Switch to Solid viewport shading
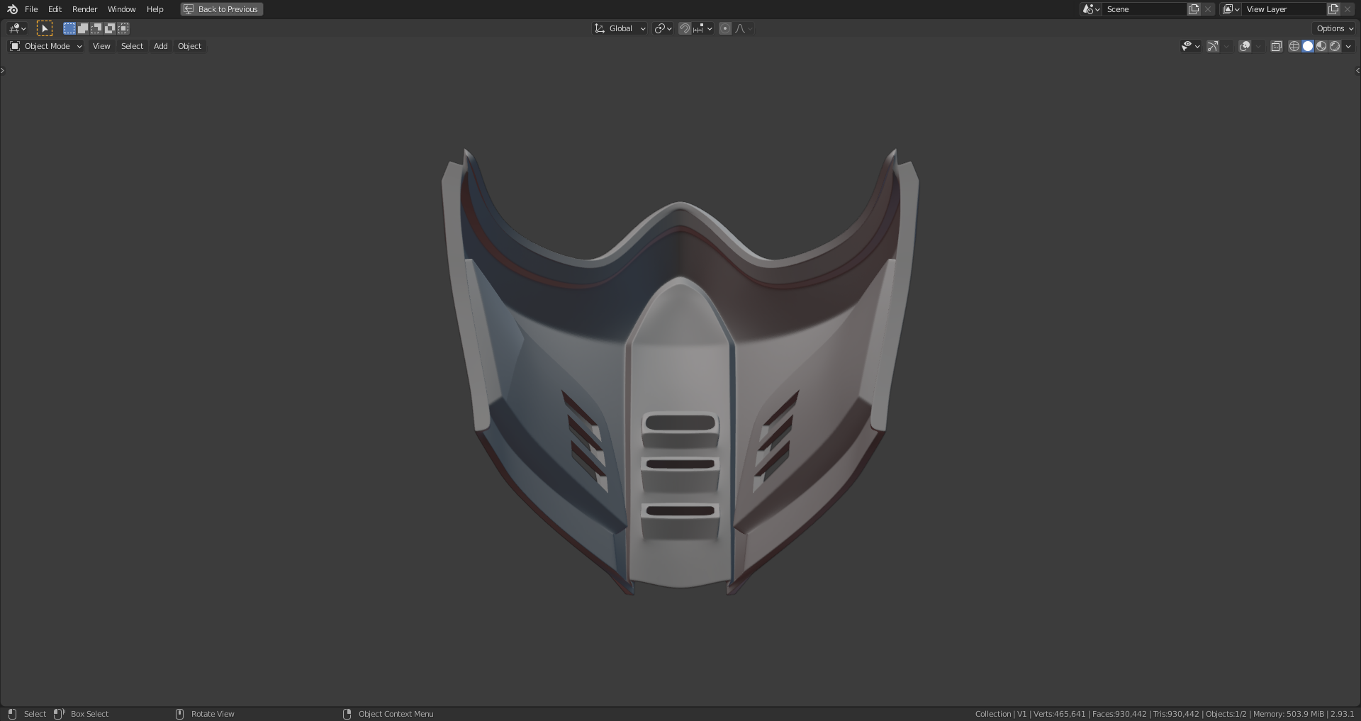1361x721 pixels. pyautogui.click(x=1308, y=46)
